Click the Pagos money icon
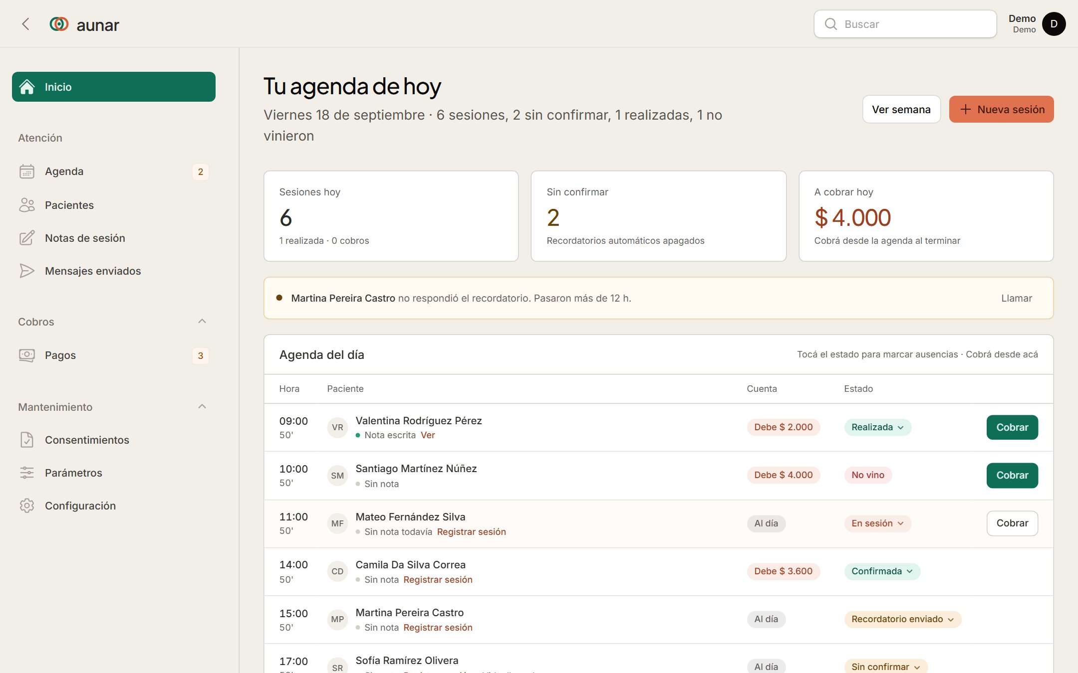 pos(27,355)
